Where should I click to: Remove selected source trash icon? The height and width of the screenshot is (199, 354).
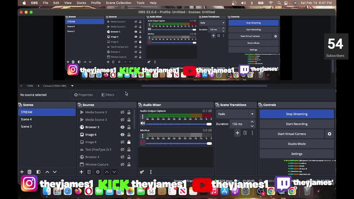[x=89, y=172]
